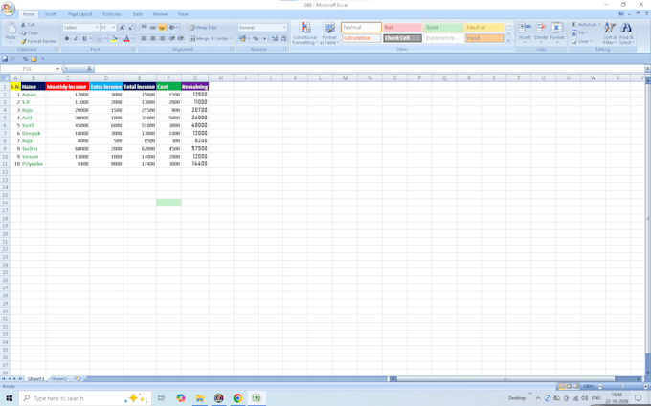Screen dimensions: 651x406
Task: Click AutoSum button
Action: click(x=585, y=25)
